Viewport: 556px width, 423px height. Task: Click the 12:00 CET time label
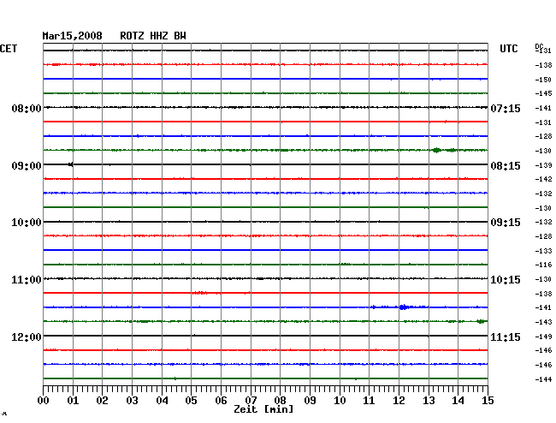(27, 337)
